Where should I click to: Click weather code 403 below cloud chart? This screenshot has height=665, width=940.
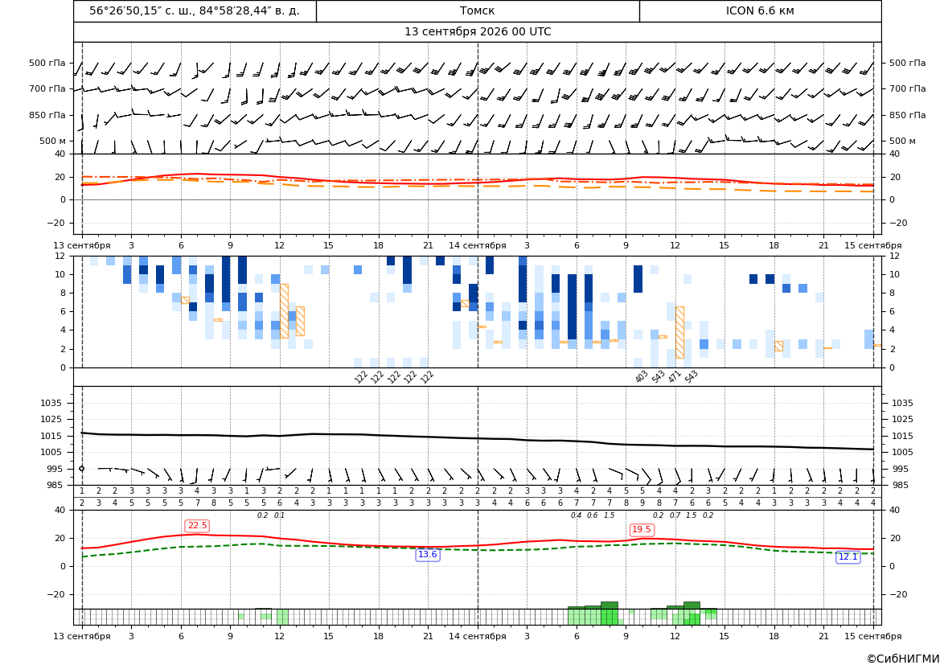point(641,376)
